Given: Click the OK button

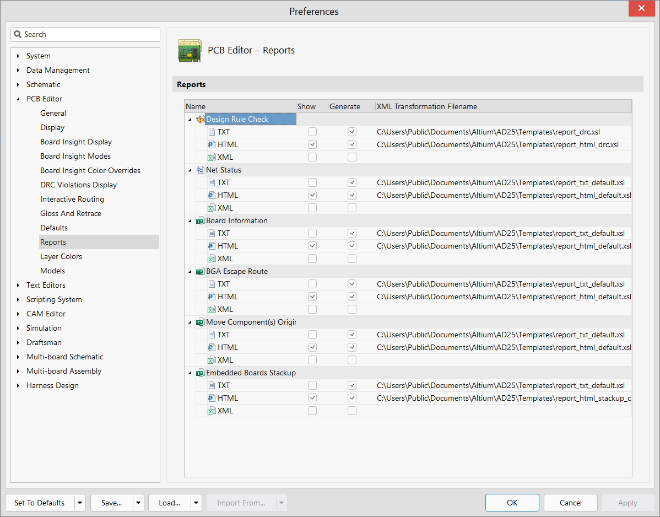Looking at the screenshot, I should 512,503.
